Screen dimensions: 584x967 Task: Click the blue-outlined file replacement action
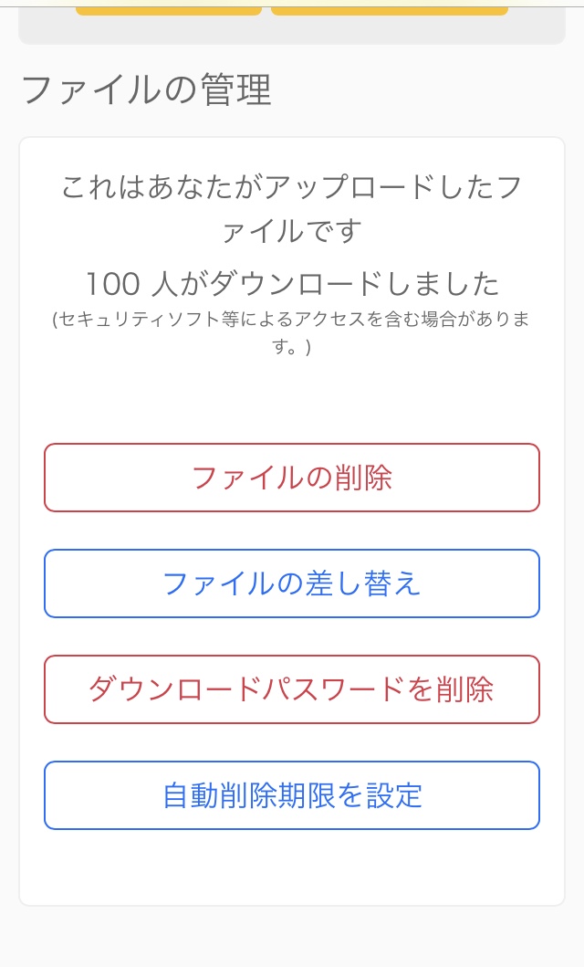[x=291, y=583]
